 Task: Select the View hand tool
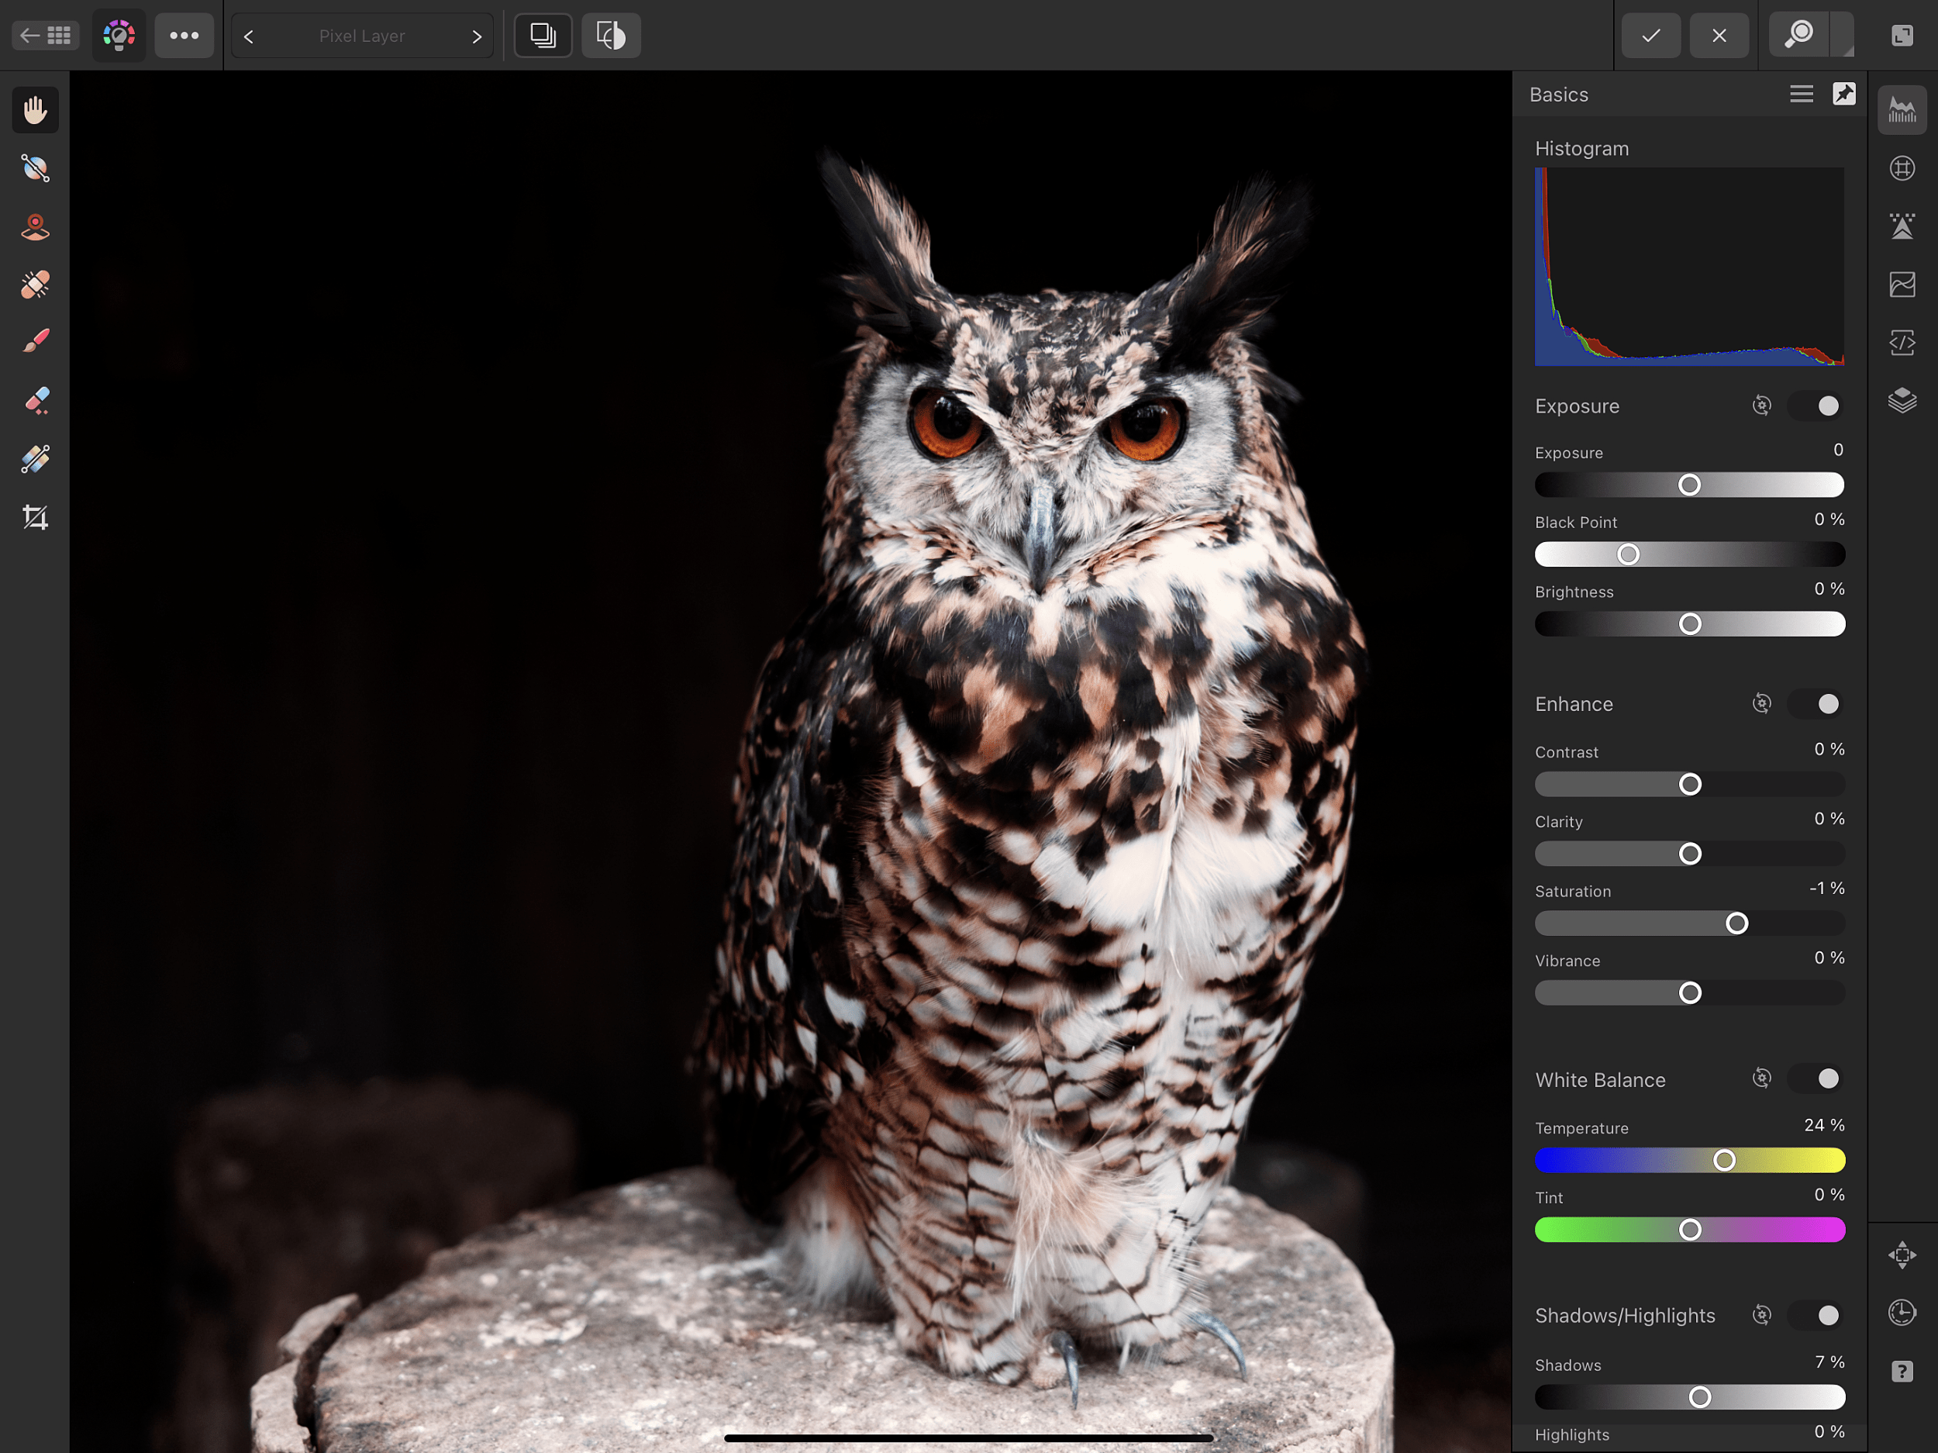point(35,110)
